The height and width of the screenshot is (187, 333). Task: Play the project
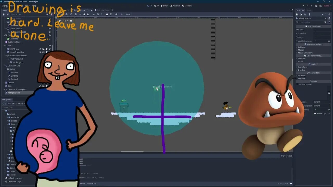(x=303, y=5)
